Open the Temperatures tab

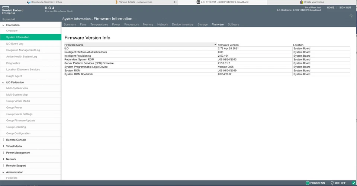(x=99, y=24)
